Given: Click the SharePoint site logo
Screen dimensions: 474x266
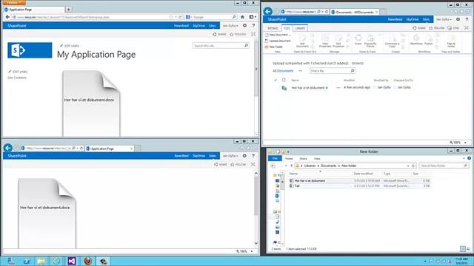Looking at the screenshot, I should point(30,50).
